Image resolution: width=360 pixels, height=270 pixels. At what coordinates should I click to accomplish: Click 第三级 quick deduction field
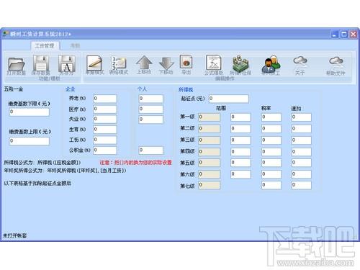coord(302,140)
